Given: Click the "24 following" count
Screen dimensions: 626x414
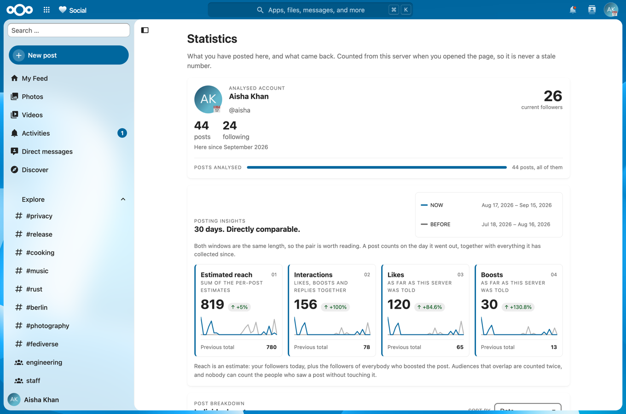Looking at the screenshot, I should pyautogui.click(x=236, y=130).
